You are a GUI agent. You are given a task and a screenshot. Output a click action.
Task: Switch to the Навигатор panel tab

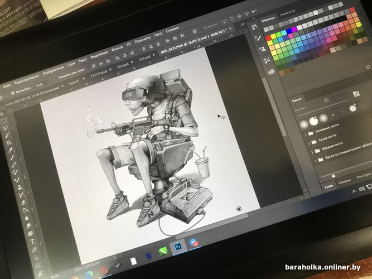click(x=287, y=13)
